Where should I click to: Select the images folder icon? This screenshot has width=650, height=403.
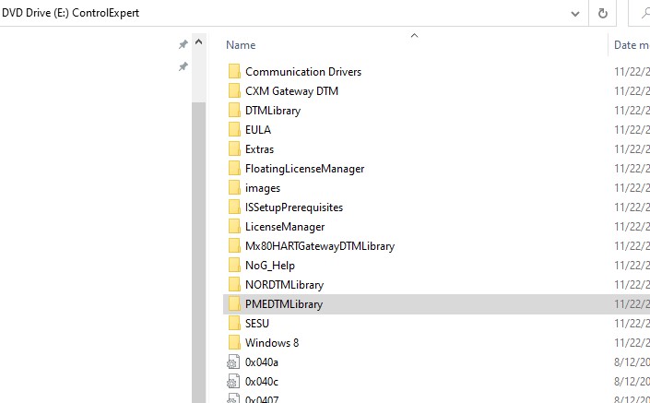coord(234,188)
